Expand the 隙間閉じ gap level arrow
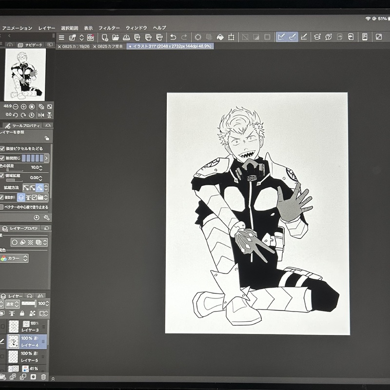Viewport: 390px width, 390px height. (x=46, y=158)
